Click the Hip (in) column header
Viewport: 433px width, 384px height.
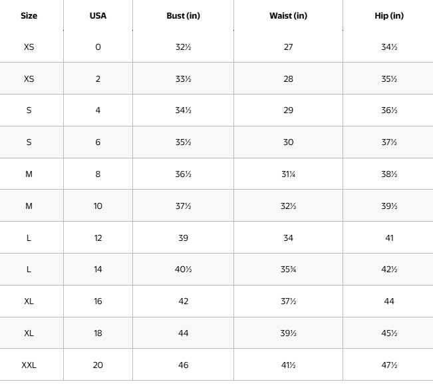[x=389, y=16]
